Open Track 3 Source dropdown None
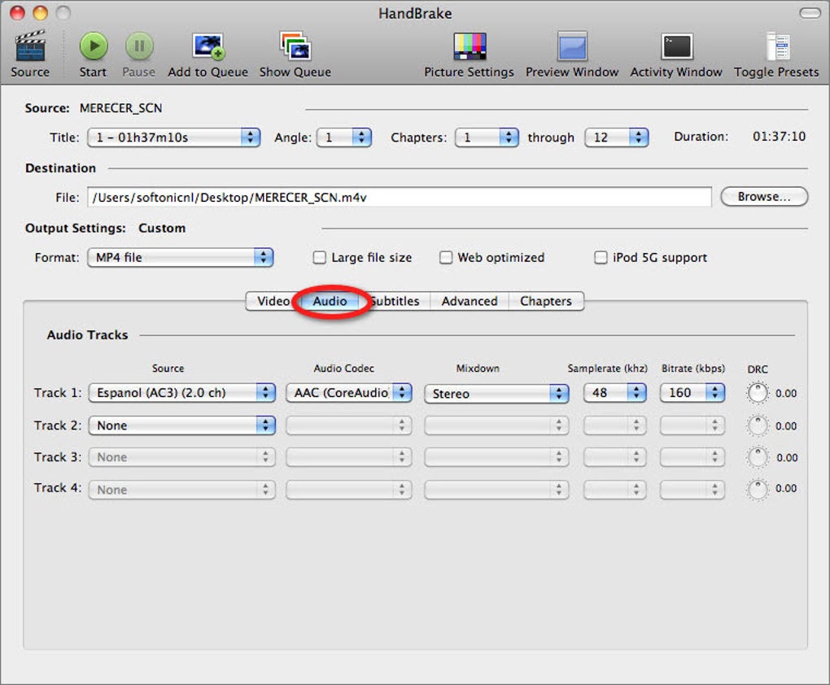 tap(181, 457)
